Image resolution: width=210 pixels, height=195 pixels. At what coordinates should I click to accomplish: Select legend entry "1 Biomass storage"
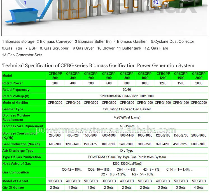pyautogui.click(x=18, y=41)
